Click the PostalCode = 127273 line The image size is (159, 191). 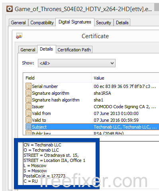(x=44, y=176)
